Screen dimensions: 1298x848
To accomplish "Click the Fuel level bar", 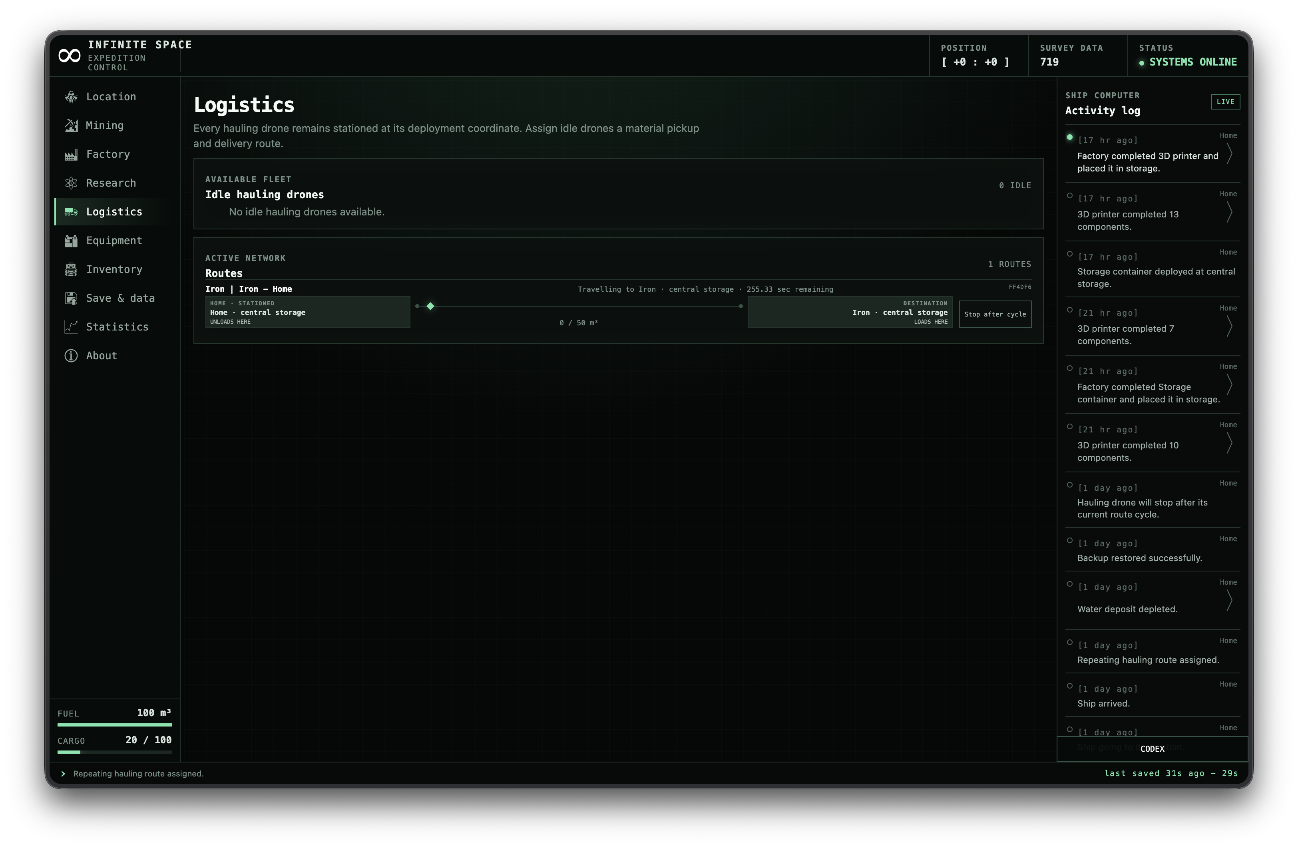I will [x=115, y=725].
